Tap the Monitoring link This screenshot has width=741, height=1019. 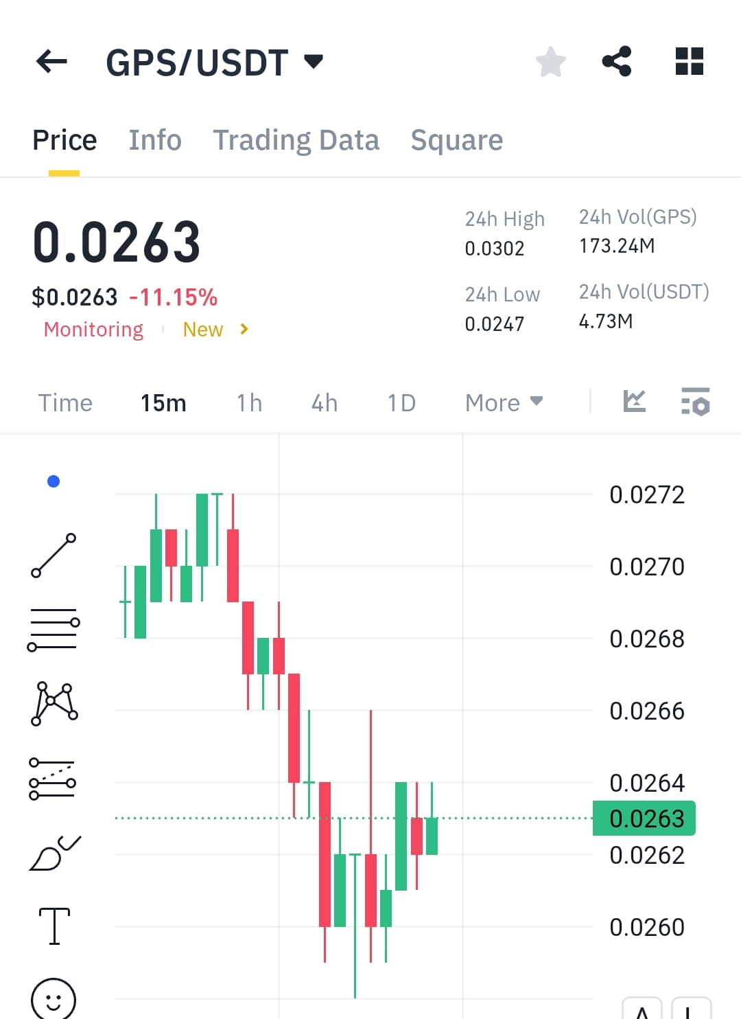click(93, 330)
